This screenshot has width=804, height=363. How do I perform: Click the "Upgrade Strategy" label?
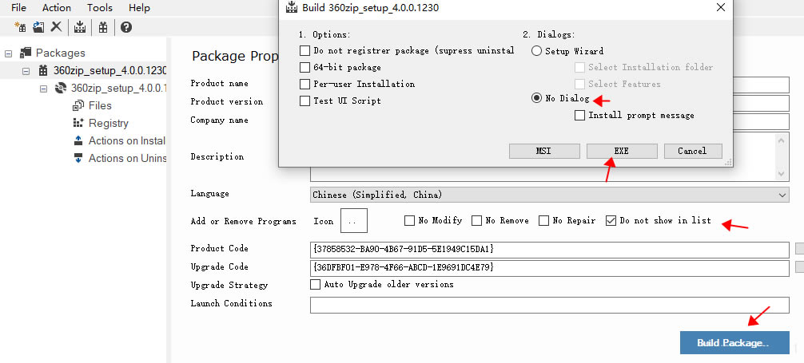[229, 285]
